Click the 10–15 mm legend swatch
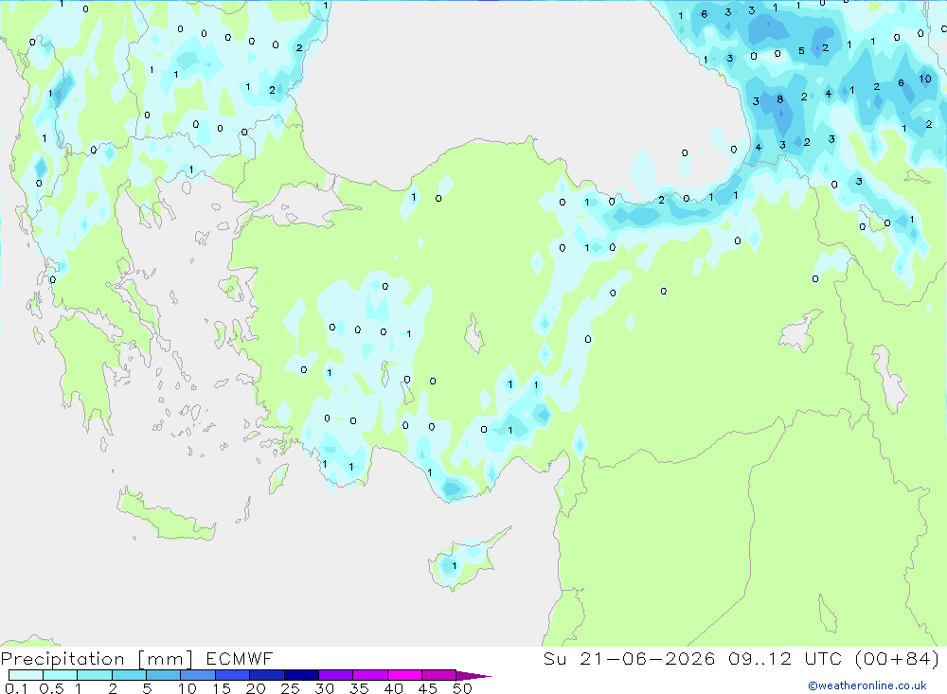947x694 pixels. click(x=198, y=675)
